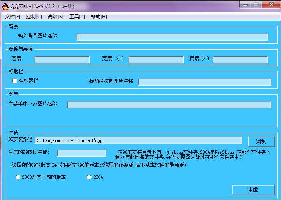
Task: Select the 2004 version radio button
Action: click(89, 177)
